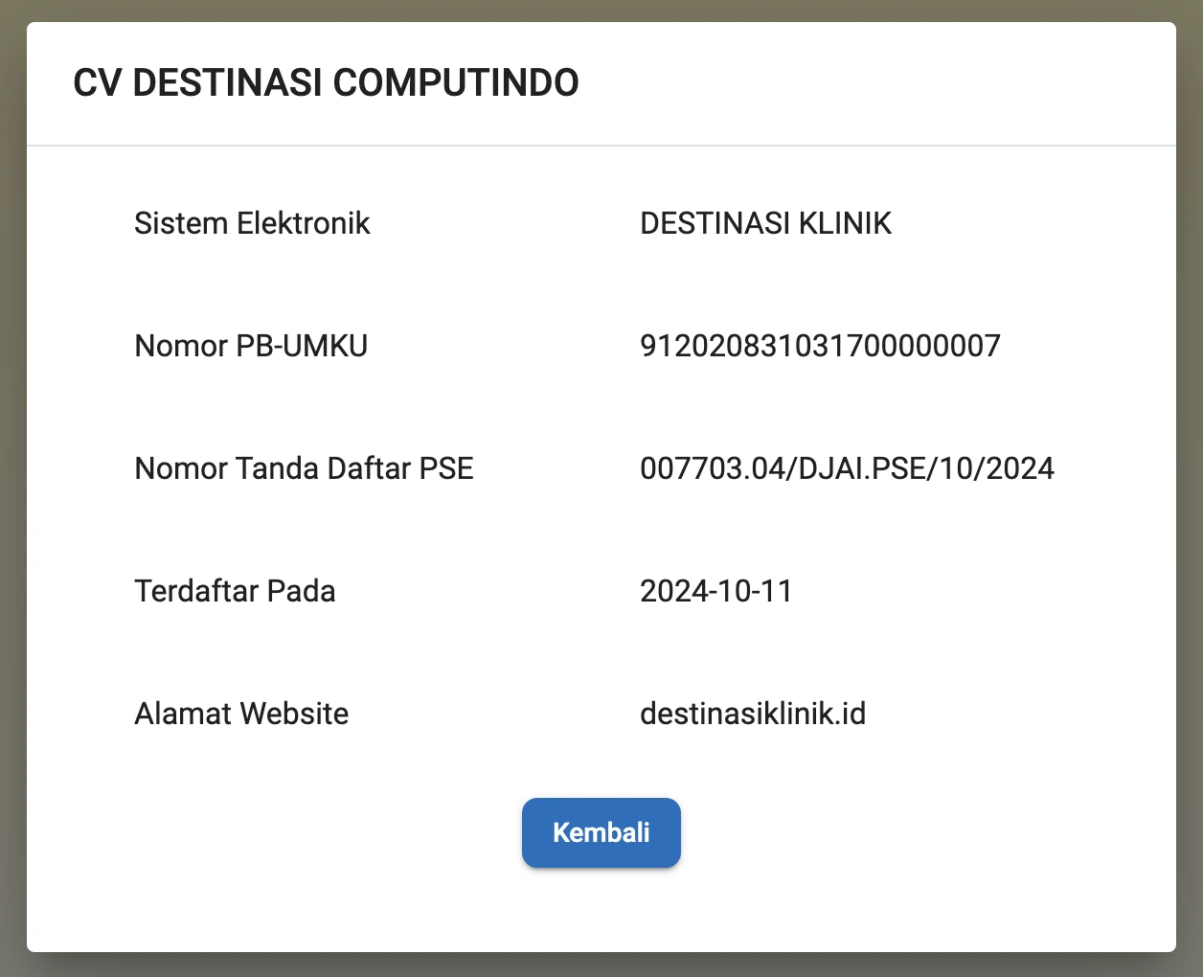Select the number 912020831031700000007

click(x=820, y=346)
